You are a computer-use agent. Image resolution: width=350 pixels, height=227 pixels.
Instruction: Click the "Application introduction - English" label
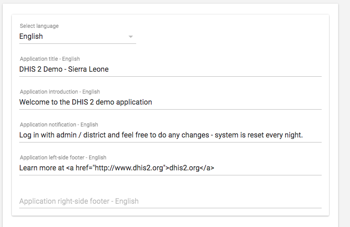coord(60,92)
